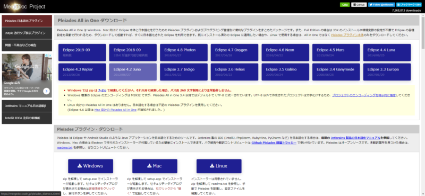Open Mac 向けの Pleiades All in One link

click(x=115, y=110)
